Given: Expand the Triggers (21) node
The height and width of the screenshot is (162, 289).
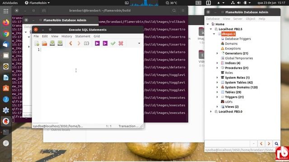Looking at the screenshot, I should [217, 97].
